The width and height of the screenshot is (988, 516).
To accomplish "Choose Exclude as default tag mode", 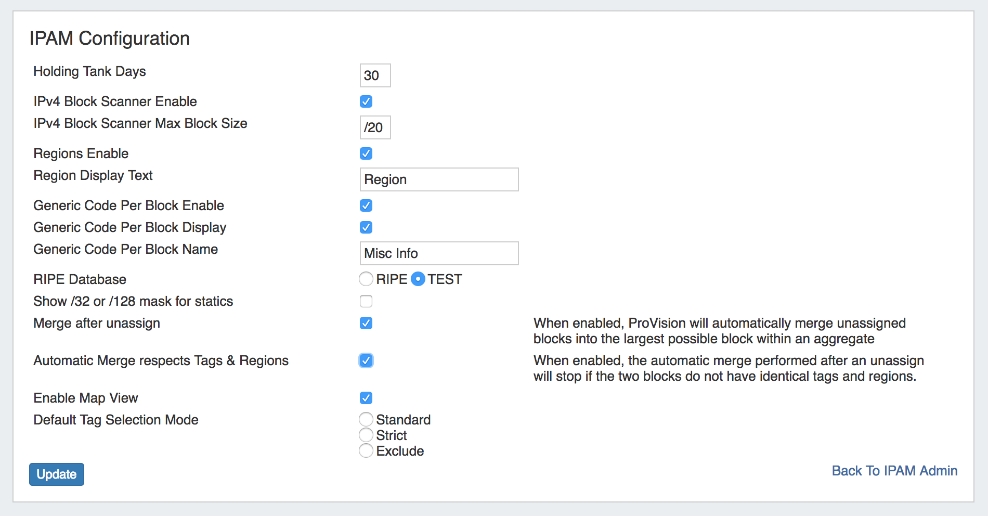I will tap(366, 450).
